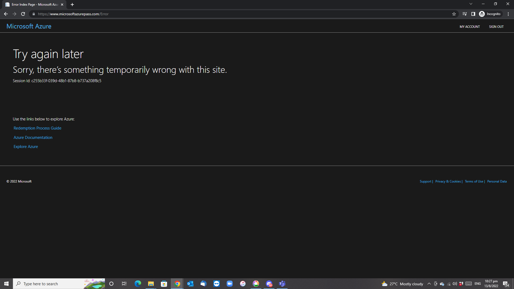Bookmark this page with the star icon
Viewport: 514px width, 289px height.
tap(454, 14)
